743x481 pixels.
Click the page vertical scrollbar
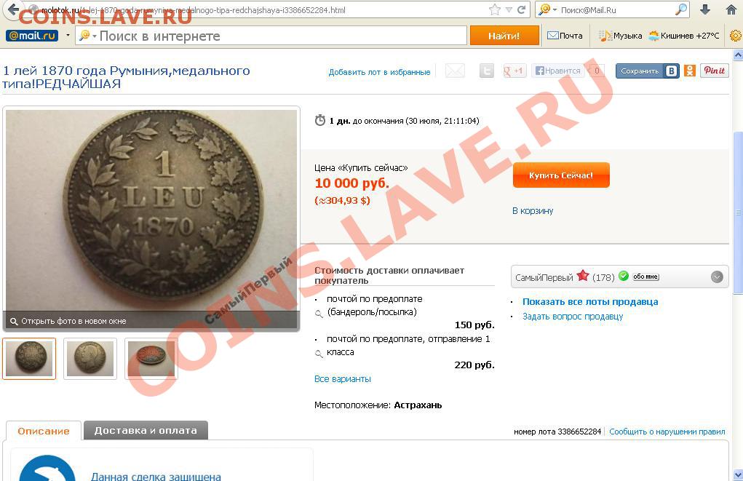pyautogui.click(x=738, y=266)
